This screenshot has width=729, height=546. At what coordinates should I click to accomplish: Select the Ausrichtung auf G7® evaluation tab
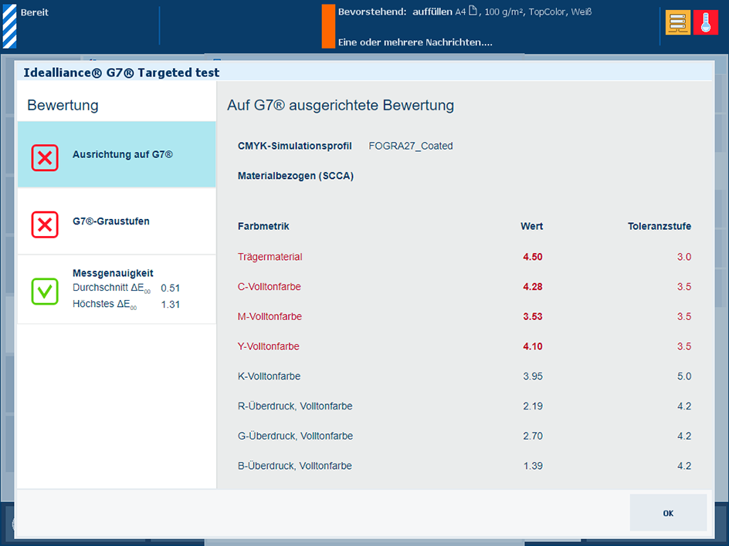pos(117,154)
